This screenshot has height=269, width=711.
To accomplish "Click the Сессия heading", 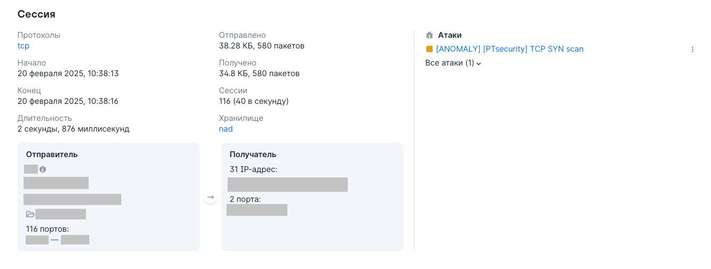I will (x=36, y=14).
